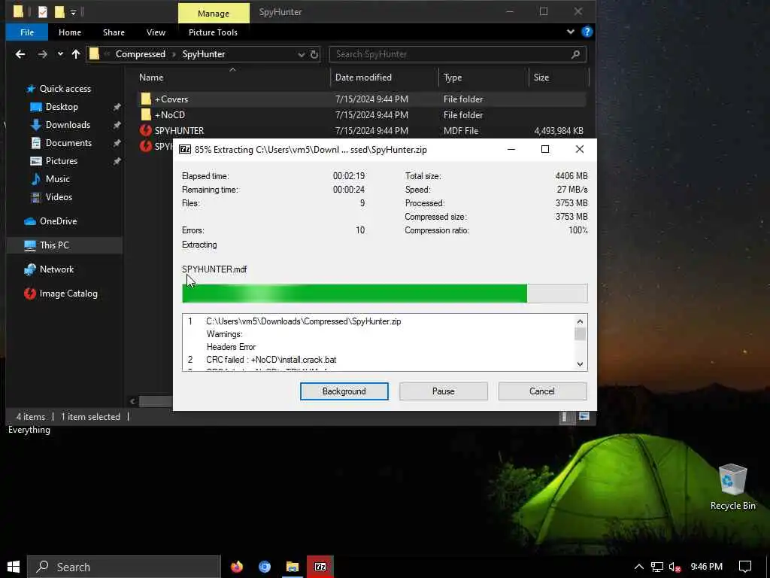Click the Manage contextual tab

(213, 14)
